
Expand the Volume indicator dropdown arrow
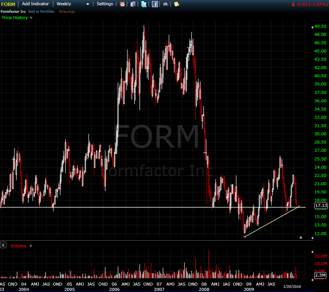(31, 246)
